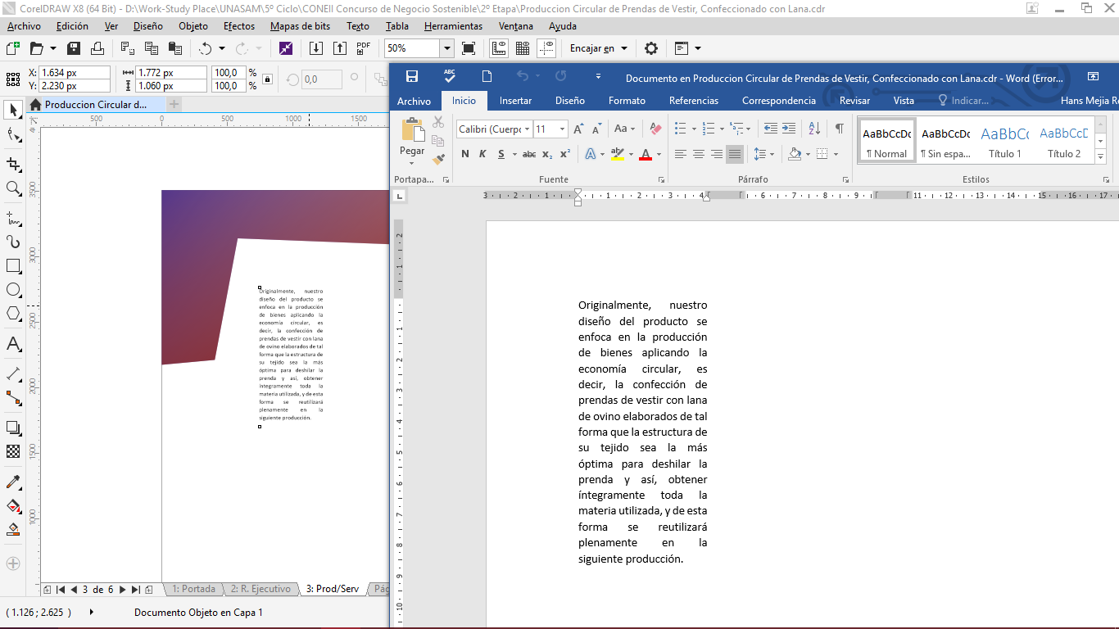The width and height of the screenshot is (1119, 629).
Task: Select the Text tool in CorelDRAW toolbox
Action: click(13, 344)
